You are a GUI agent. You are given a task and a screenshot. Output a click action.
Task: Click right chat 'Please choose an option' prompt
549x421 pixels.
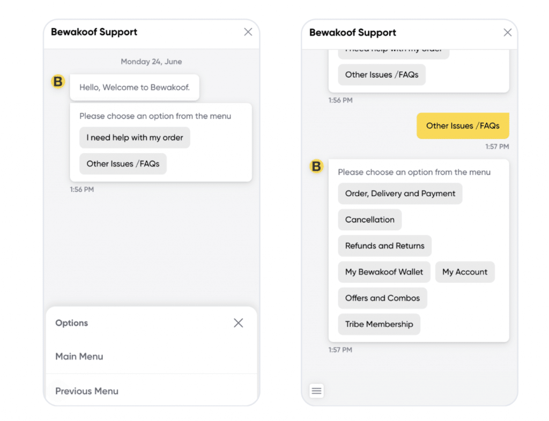414,172
